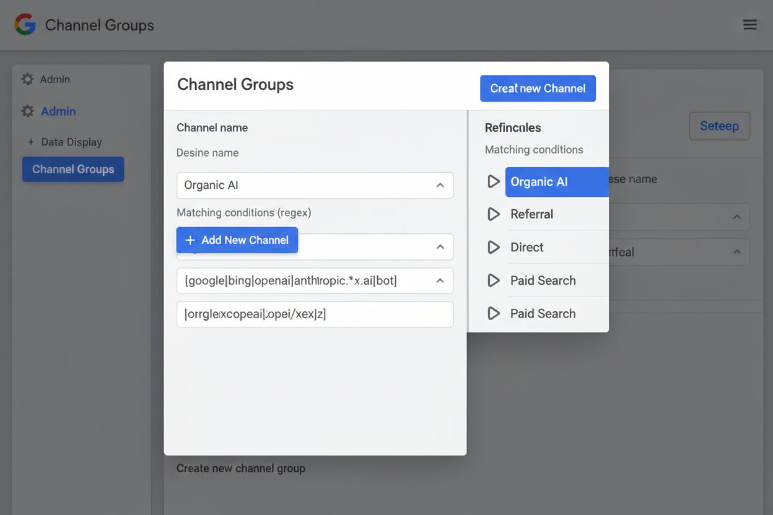Select Channel Groups in the sidebar
The width and height of the screenshot is (773, 515).
72,168
